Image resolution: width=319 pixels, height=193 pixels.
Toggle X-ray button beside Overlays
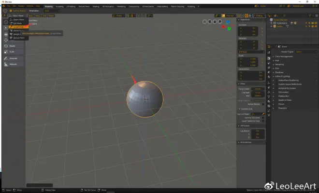(x=239, y=15)
